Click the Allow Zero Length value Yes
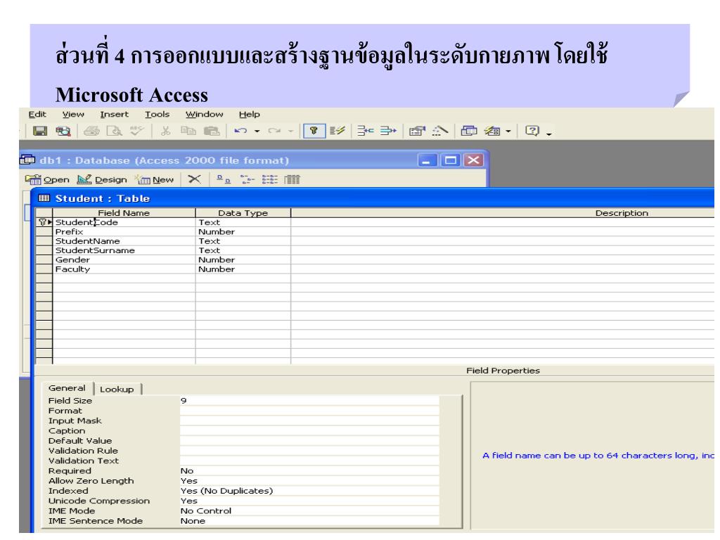This screenshot has height=540, width=720. tap(309, 481)
